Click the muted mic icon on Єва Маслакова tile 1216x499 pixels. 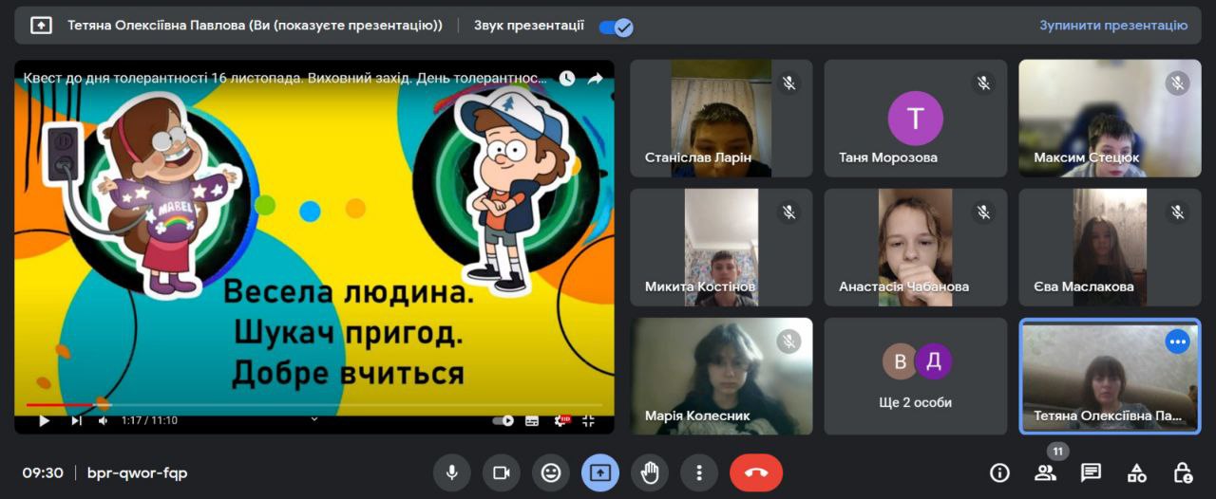click(x=1178, y=213)
